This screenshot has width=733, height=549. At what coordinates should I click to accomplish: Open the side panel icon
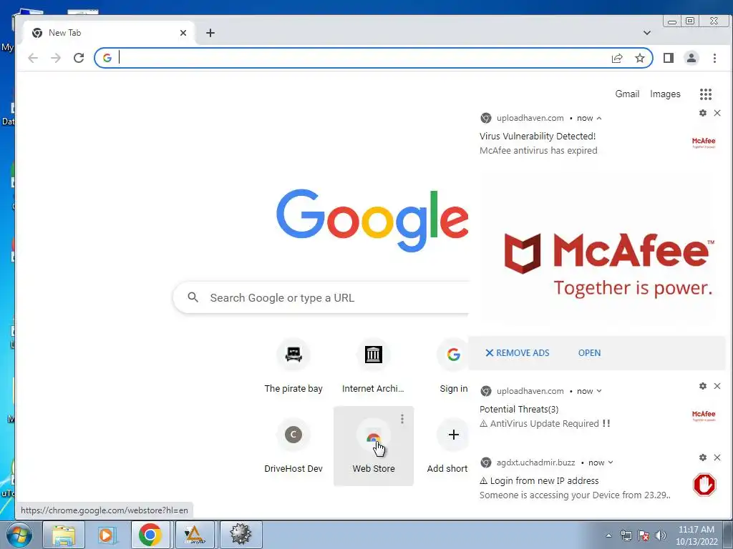pos(669,58)
